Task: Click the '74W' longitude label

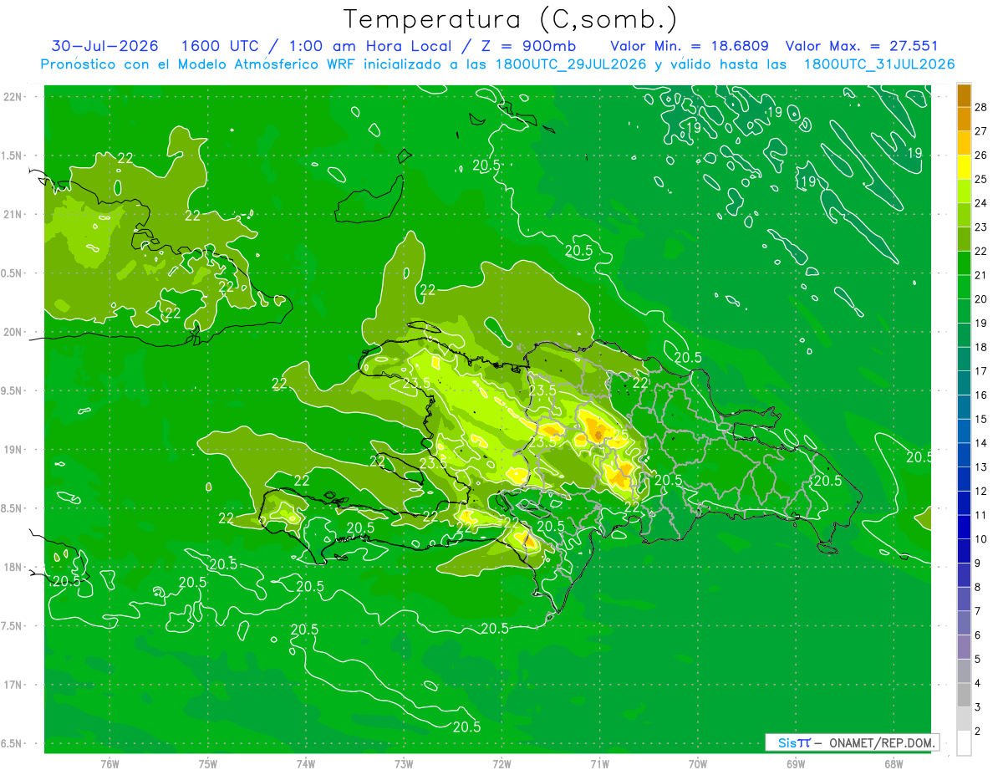Action: (306, 763)
